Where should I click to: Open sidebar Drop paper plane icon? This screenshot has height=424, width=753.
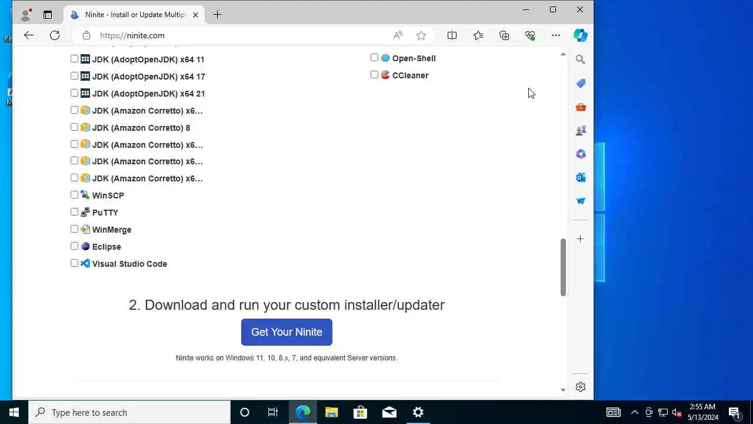coord(581,201)
